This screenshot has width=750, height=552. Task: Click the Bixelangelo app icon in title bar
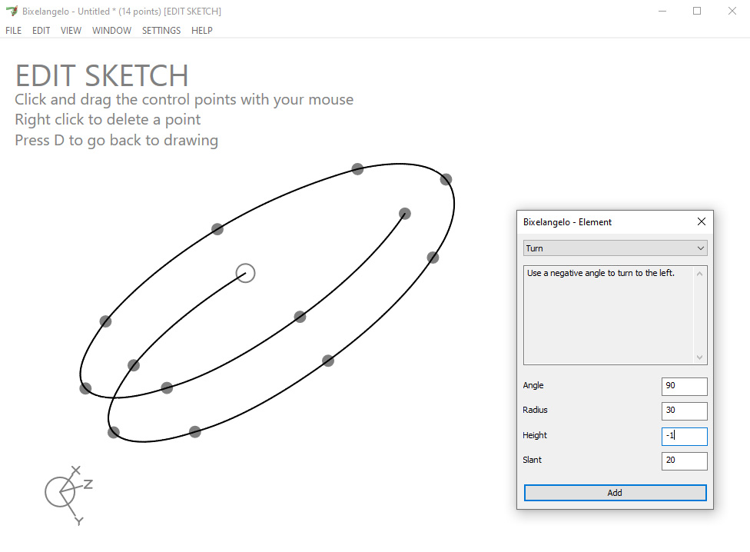point(12,11)
